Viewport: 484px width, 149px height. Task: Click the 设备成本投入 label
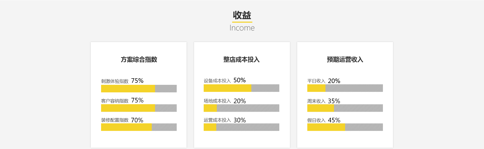point(217,81)
